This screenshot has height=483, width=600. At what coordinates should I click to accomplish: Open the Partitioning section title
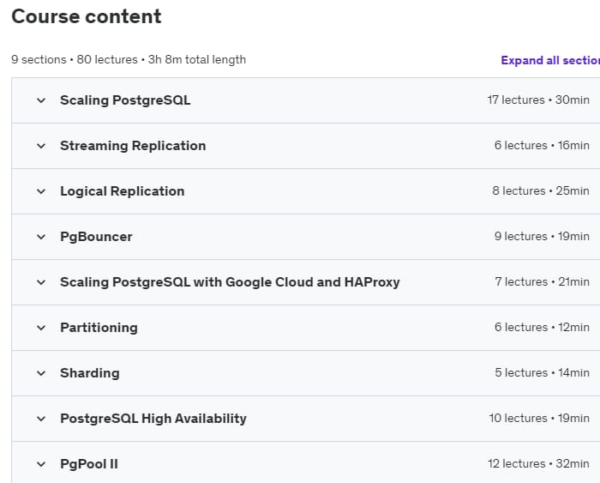pos(99,328)
